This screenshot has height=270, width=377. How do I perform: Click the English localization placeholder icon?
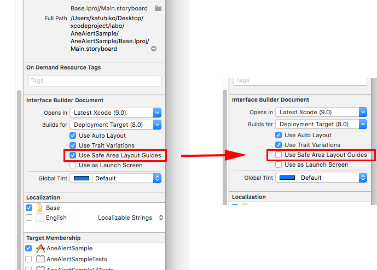point(40,218)
